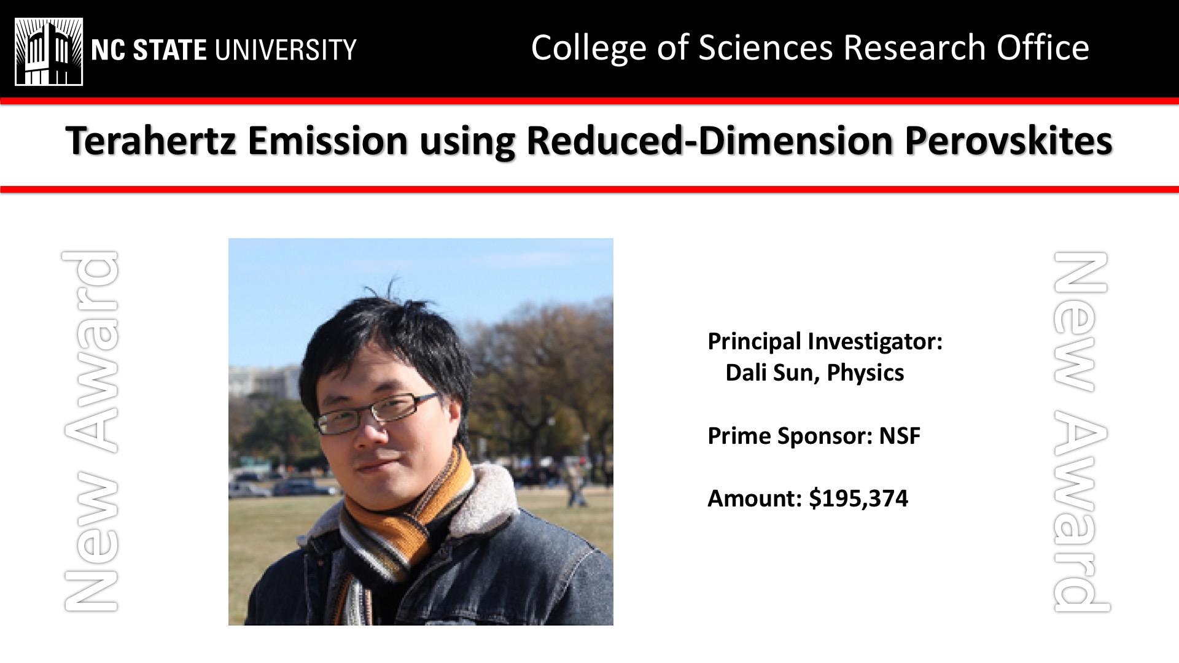Viewport: 1179px width, 663px height.
Task: Click the word Perovskites in the title
Action: point(1008,141)
